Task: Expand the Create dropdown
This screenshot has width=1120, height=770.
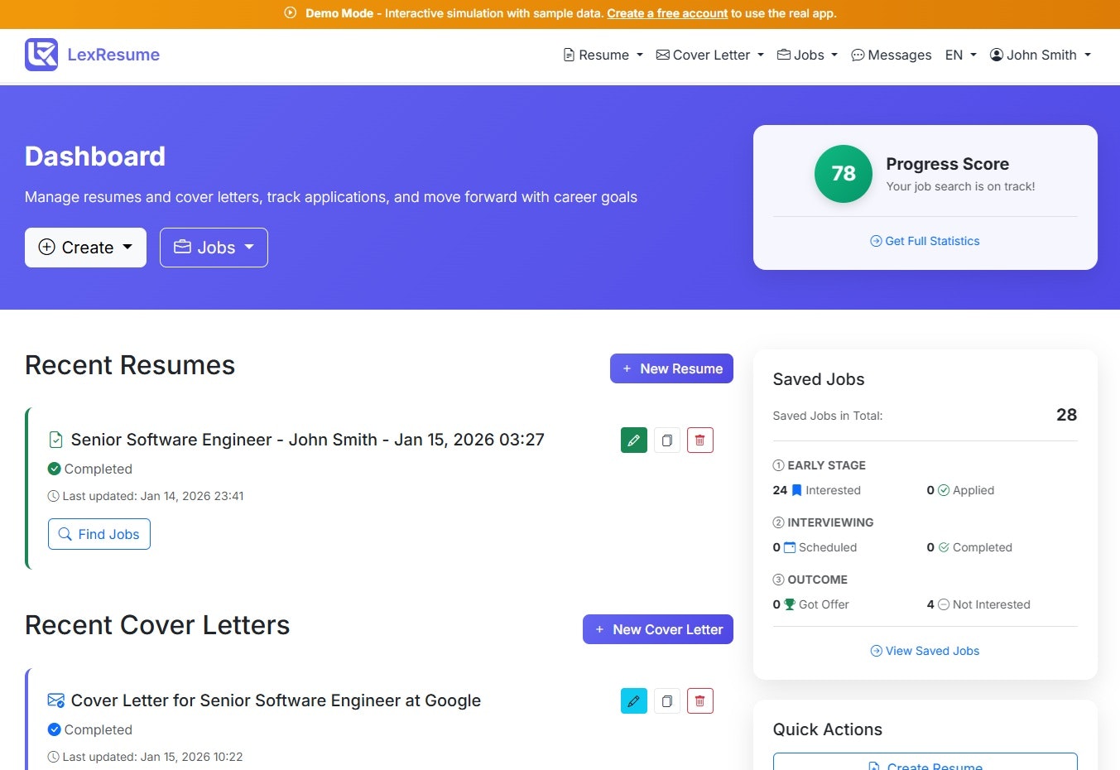Action: [x=85, y=247]
